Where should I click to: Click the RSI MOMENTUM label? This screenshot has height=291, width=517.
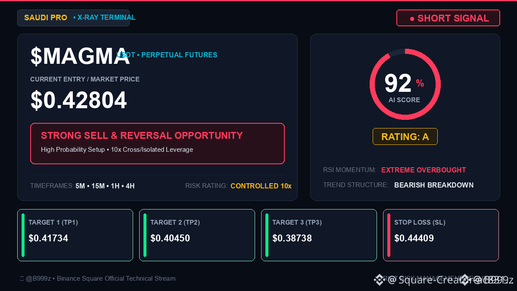click(x=349, y=170)
